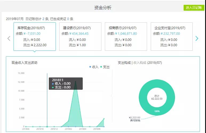Choose the 企业支付宝(2019/07) account card
Viewport: 206px width, 133px height.
tap(172, 36)
